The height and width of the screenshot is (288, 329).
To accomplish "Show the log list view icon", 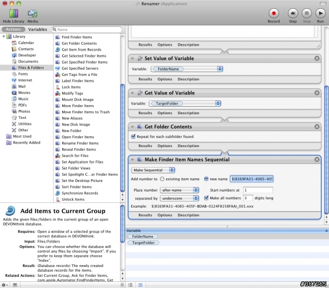I will (x=130, y=285).
